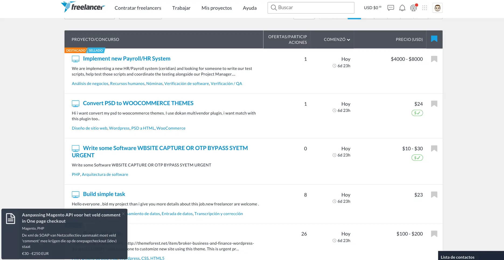Close the Magento API notification popup

click(123, 214)
